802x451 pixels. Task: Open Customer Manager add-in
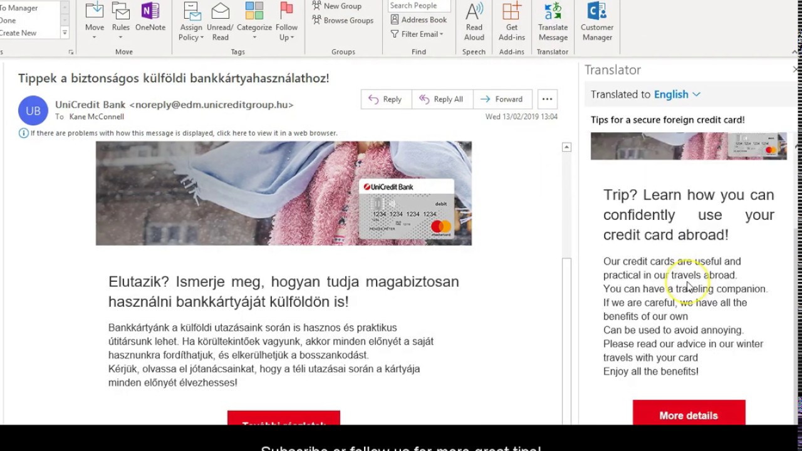[x=597, y=22]
